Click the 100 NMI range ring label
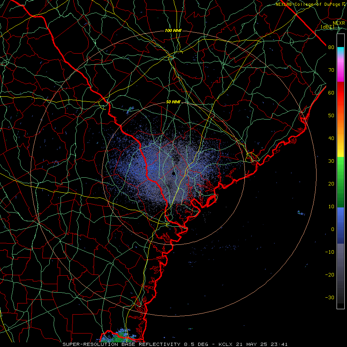 pos(173,30)
